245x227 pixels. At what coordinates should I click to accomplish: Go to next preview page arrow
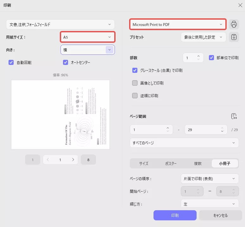point(73,160)
